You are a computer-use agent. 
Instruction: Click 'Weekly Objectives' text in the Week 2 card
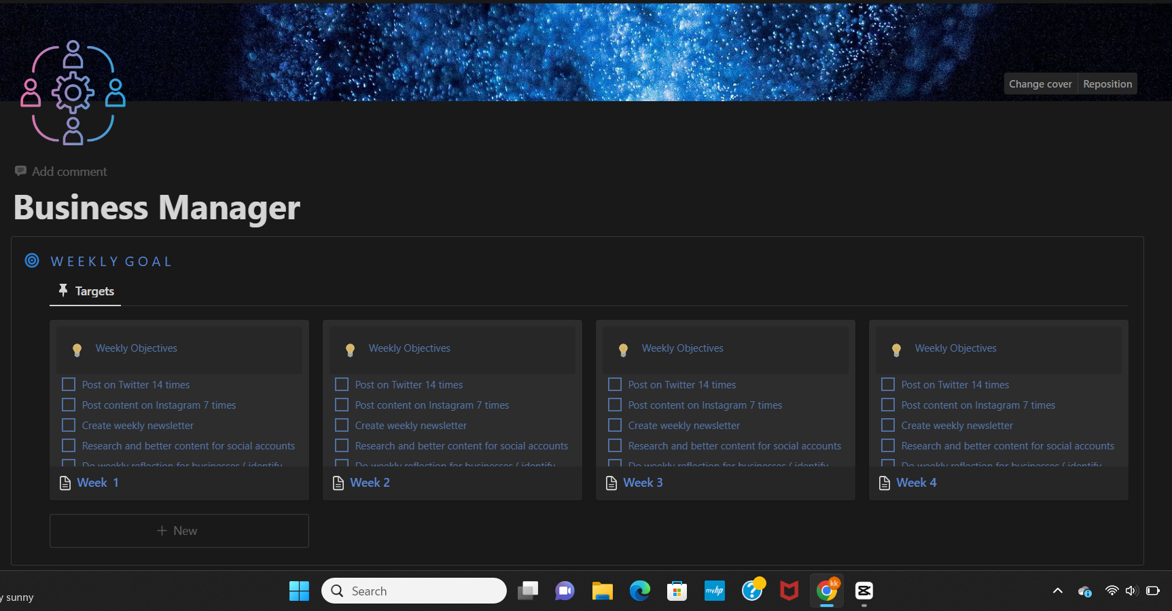click(x=410, y=348)
